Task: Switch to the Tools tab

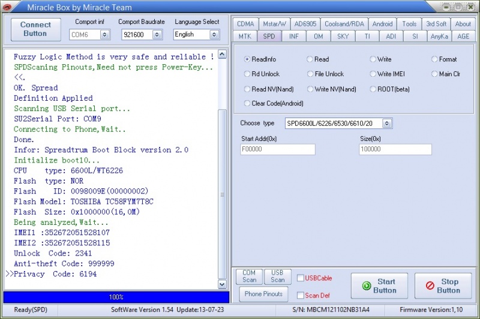Action: coord(409,24)
